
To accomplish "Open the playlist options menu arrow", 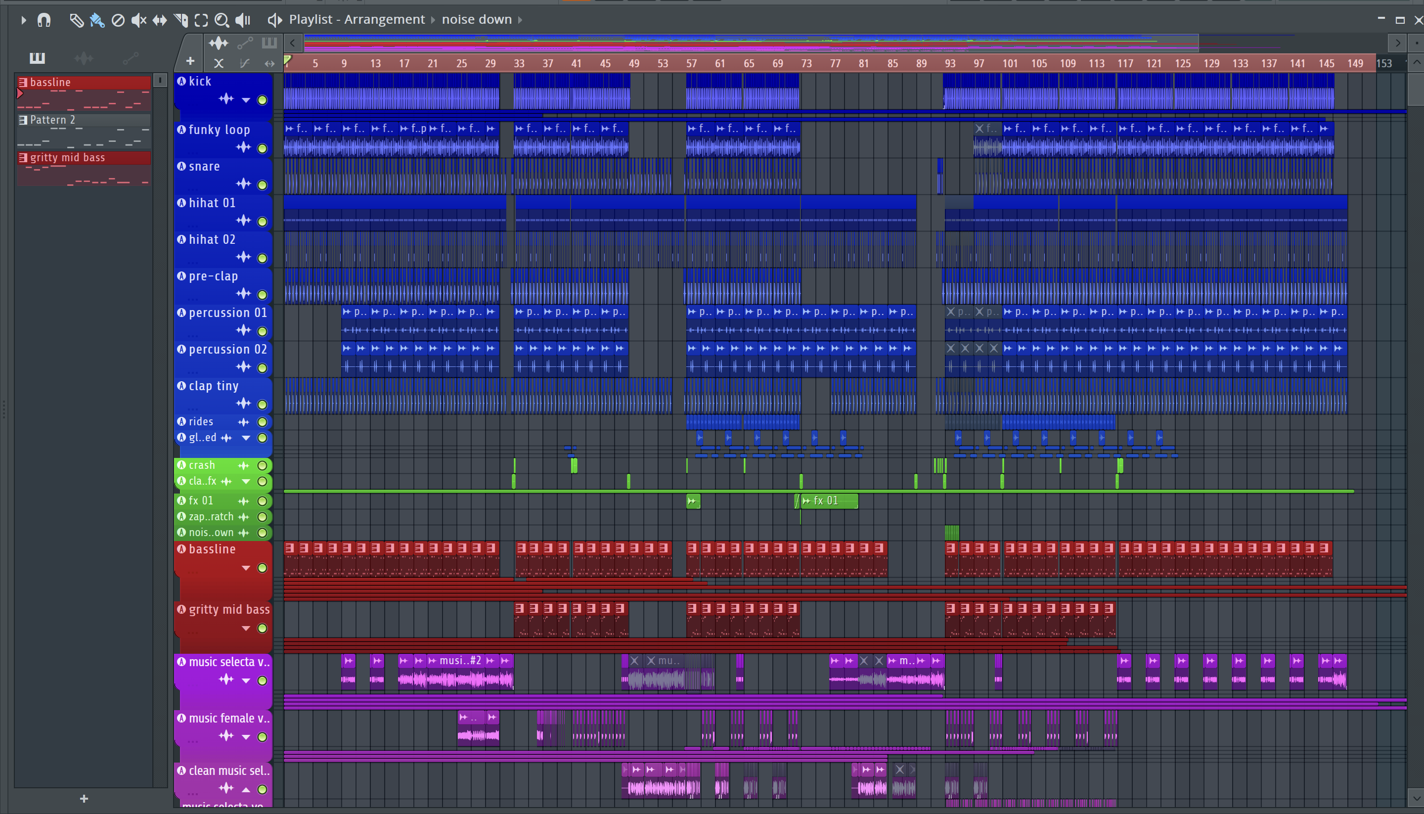I will coord(23,20).
